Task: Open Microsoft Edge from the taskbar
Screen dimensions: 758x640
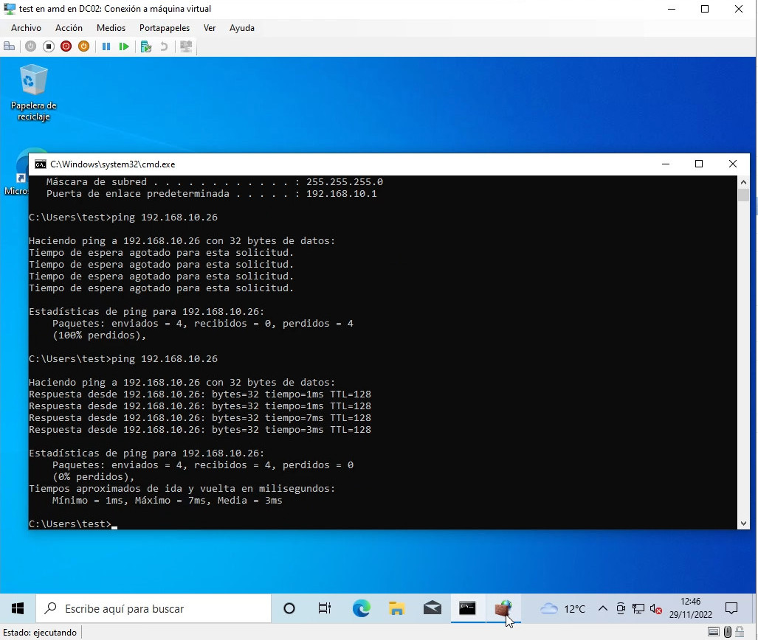Action: tap(361, 608)
